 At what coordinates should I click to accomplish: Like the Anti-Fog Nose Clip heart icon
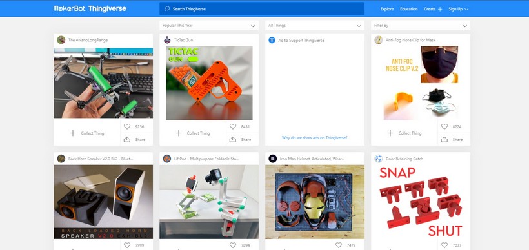point(444,127)
